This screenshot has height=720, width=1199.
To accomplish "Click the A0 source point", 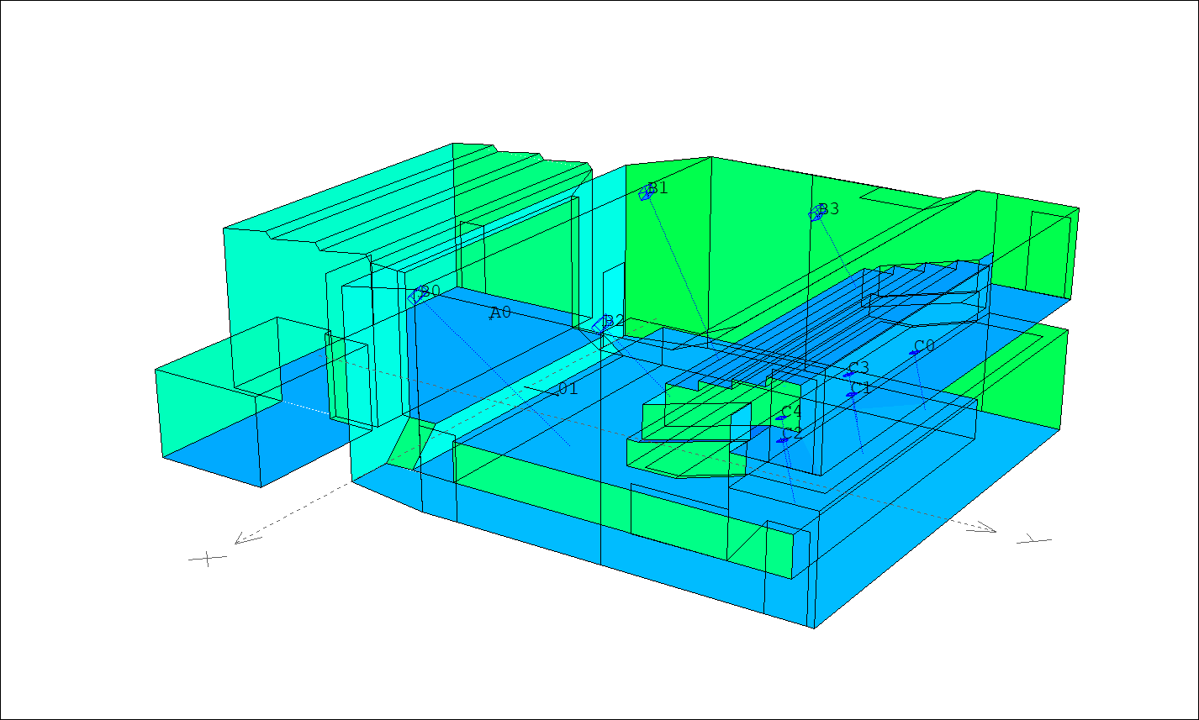I will 491,318.
